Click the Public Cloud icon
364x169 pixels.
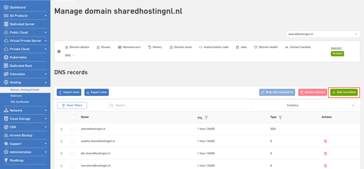pyautogui.click(x=6, y=32)
